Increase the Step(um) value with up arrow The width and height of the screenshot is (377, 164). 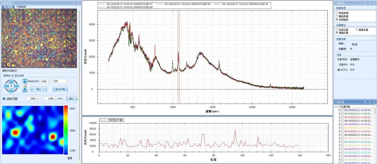(x=49, y=81)
